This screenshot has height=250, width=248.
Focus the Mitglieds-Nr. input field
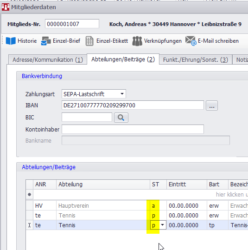[x=72, y=24]
